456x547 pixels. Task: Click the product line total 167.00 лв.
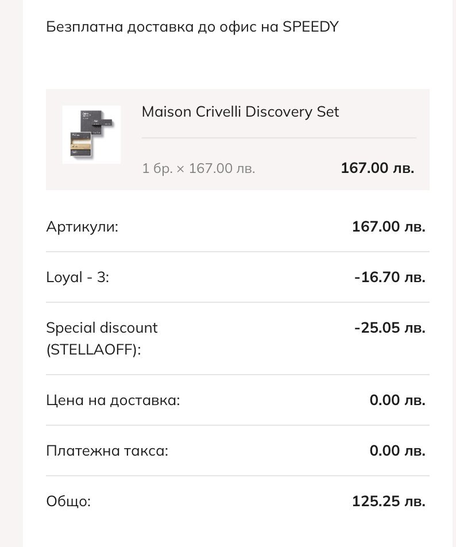[377, 168]
